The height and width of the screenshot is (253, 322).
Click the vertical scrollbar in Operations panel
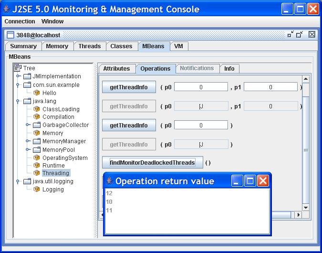pos(306,143)
